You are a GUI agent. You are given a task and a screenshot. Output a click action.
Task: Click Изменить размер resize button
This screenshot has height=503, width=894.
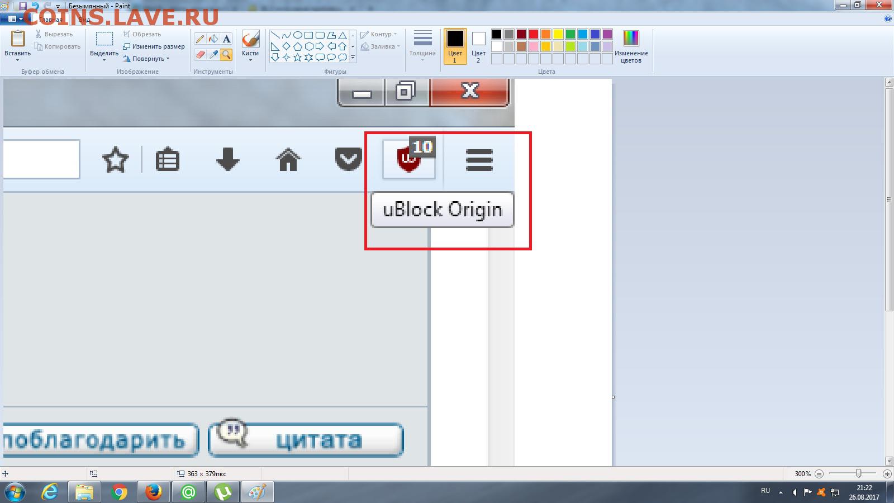tap(154, 46)
